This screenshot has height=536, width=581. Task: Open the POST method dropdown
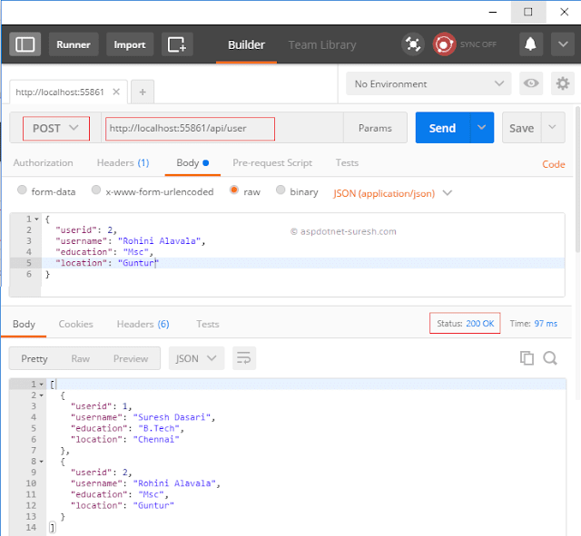[x=56, y=129]
